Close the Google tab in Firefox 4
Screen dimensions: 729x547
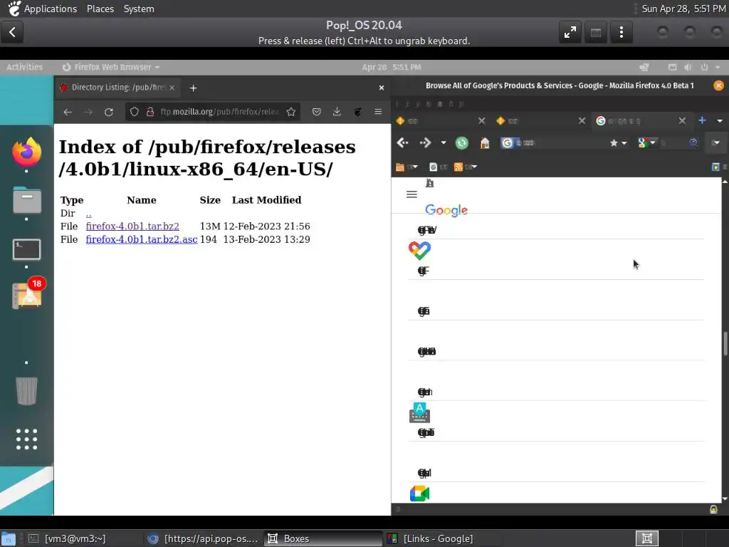click(682, 121)
